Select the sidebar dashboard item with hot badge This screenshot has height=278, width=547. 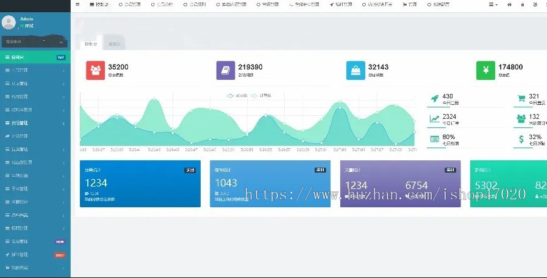click(35, 57)
